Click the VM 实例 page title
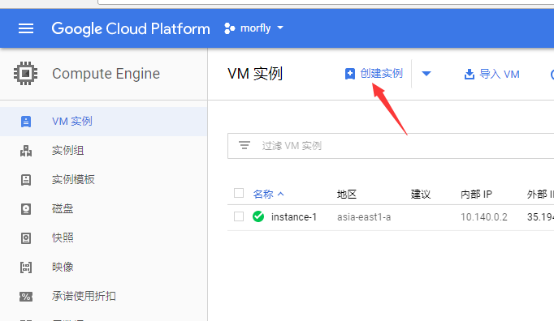 [x=255, y=74]
